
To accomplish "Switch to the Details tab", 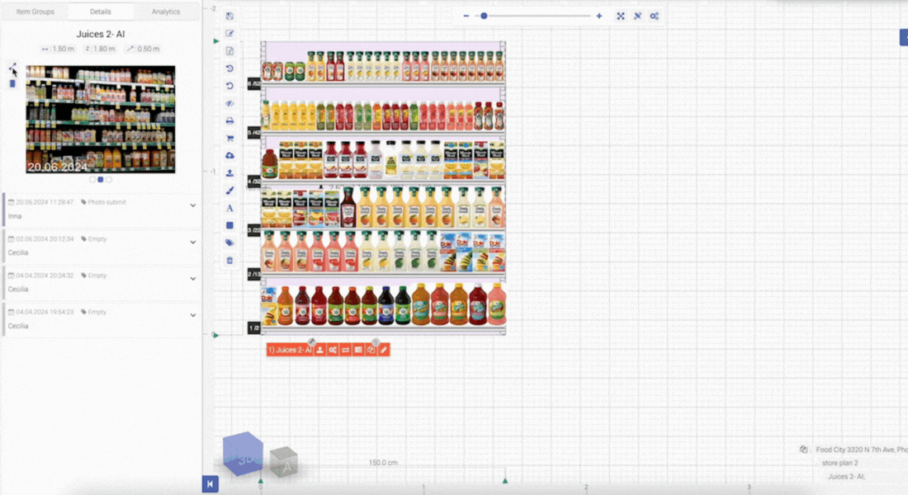I will (101, 12).
